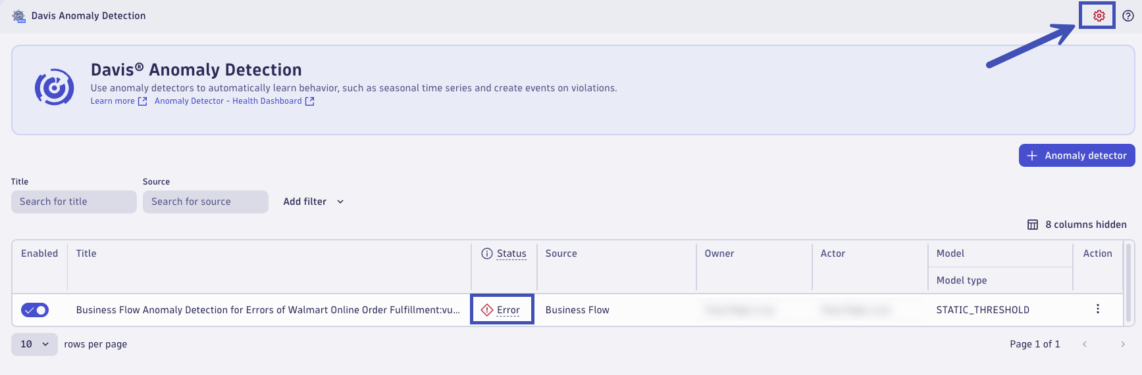This screenshot has width=1142, height=375.
Task: Click the Status column info icon
Action: pyautogui.click(x=487, y=254)
